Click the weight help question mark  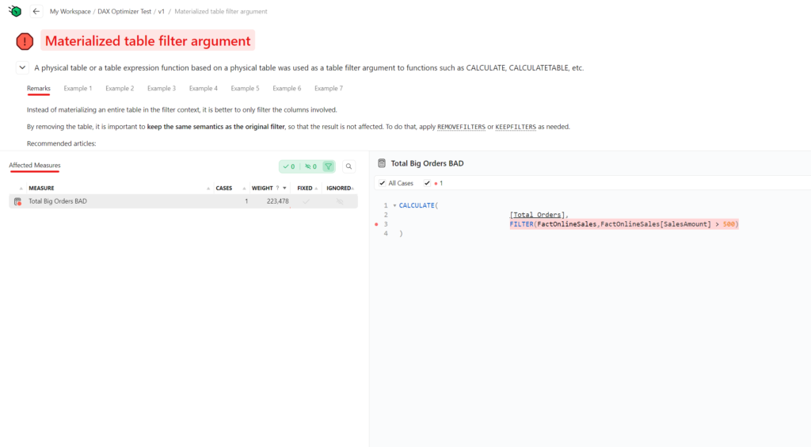point(277,188)
